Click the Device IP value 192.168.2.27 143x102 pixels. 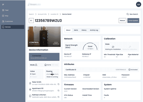[68, 56]
